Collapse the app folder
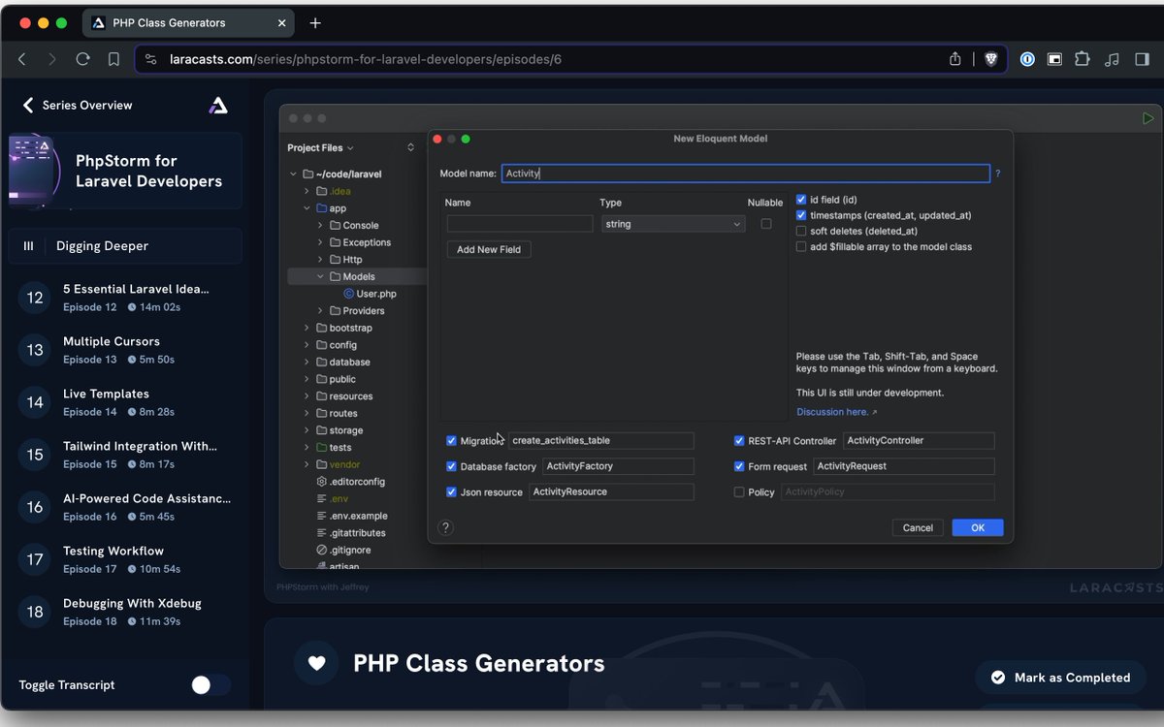The height and width of the screenshot is (727, 1164). (x=307, y=208)
